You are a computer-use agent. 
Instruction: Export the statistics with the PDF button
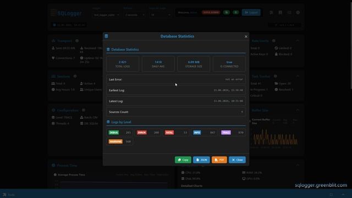(x=219, y=160)
